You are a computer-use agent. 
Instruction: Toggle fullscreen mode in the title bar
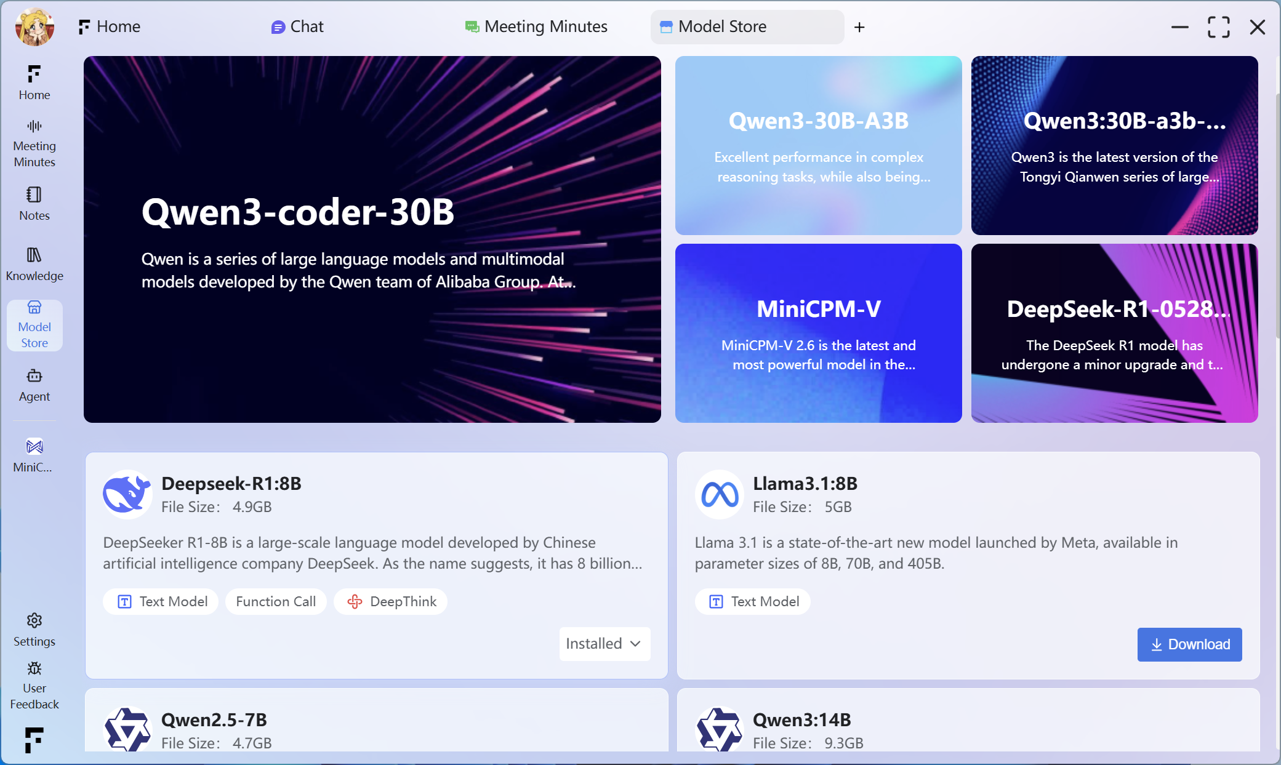[1218, 27]
